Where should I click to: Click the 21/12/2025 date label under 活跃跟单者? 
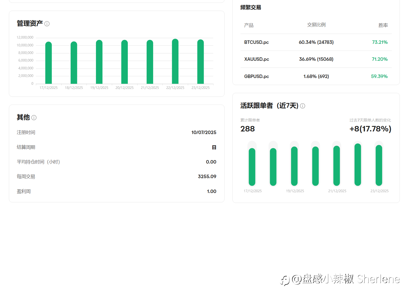[337, 191]
